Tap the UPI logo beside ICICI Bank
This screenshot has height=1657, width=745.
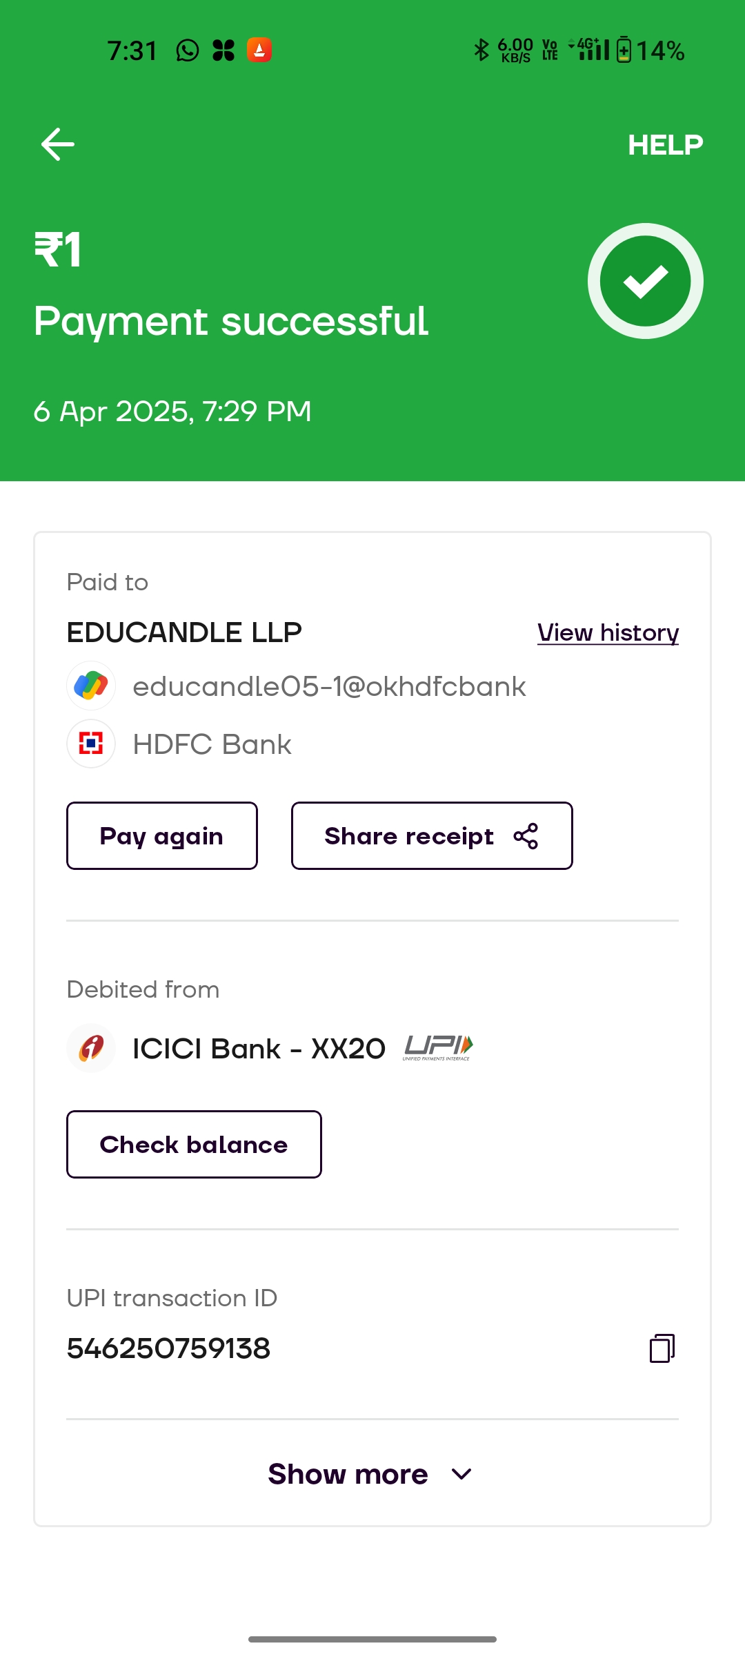point(438,1048)
